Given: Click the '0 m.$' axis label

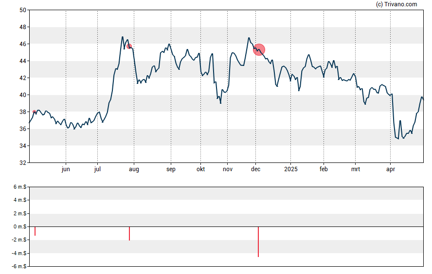Looking at the screenshot, I should [x=20, y=227].
